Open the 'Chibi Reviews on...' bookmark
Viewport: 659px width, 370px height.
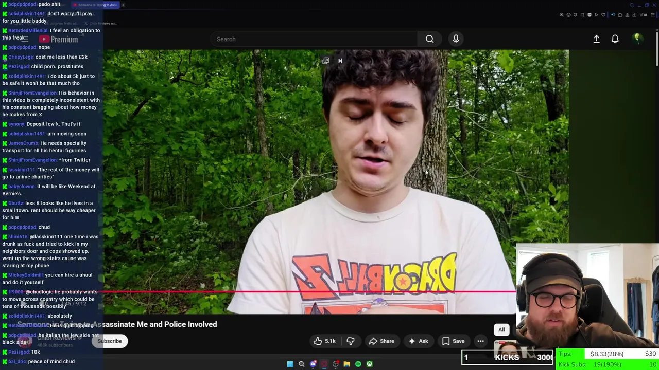coord(102,23)
